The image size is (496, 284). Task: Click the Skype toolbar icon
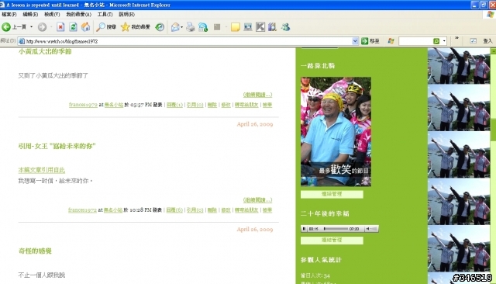[x=203, y=27]
